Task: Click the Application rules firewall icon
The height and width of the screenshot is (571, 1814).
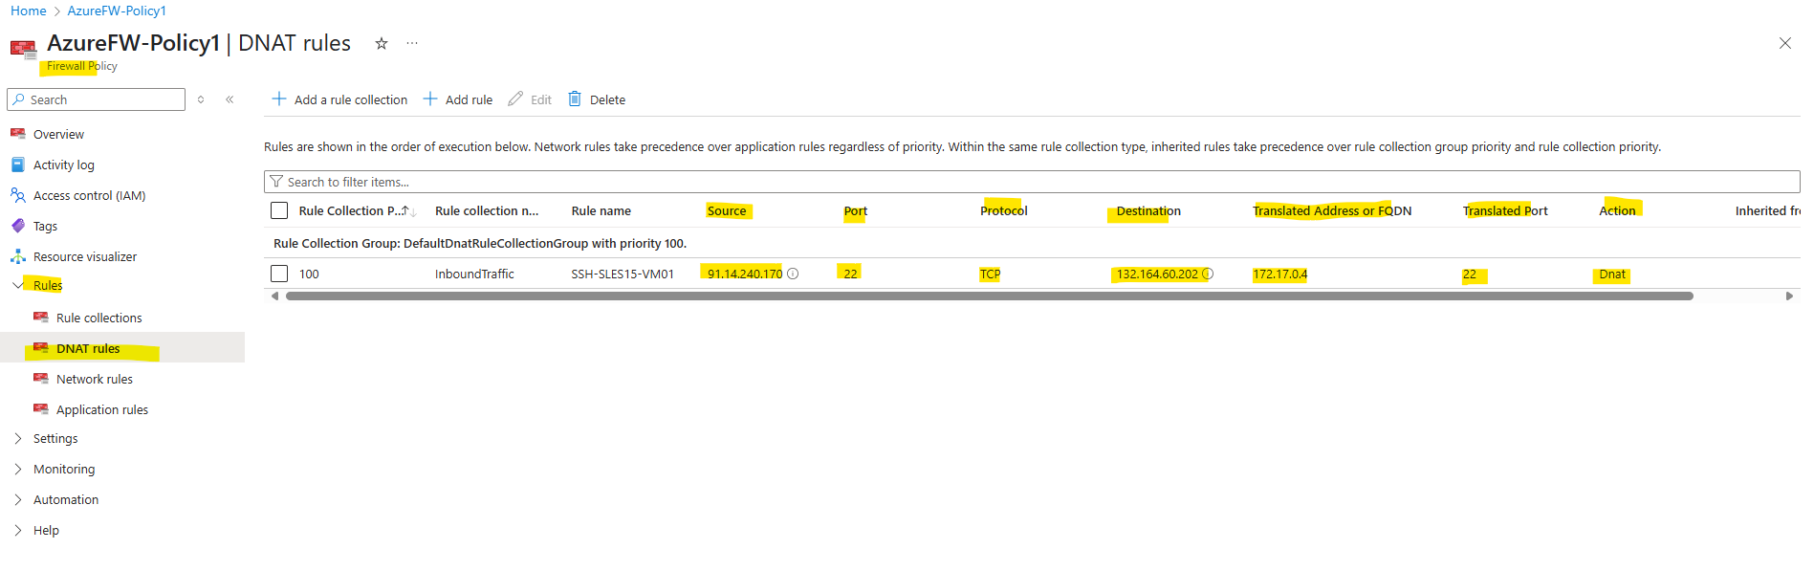Action: [41, 409]
